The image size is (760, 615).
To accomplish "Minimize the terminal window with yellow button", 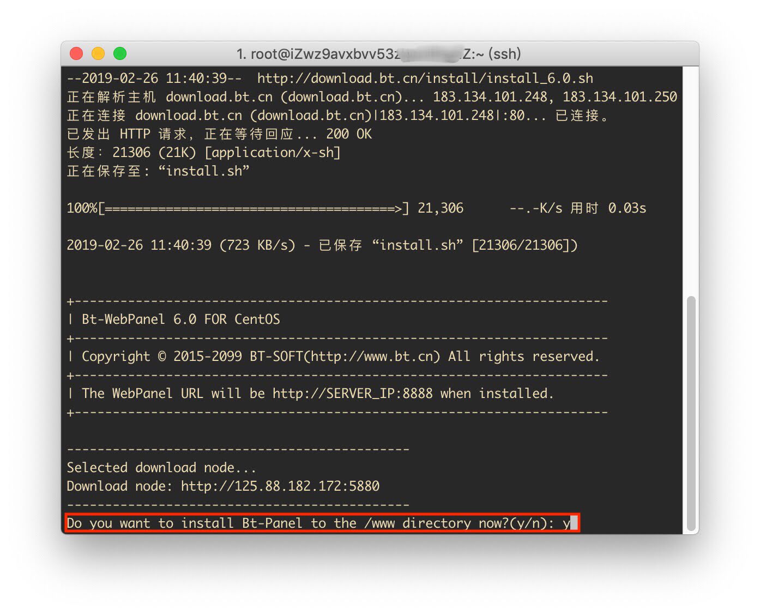I will 98,53.
